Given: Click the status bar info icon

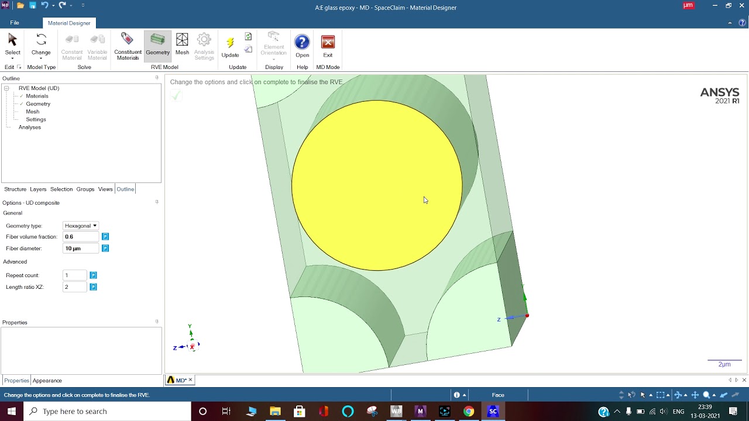Looking at the screenshot, I should (457, 395).
